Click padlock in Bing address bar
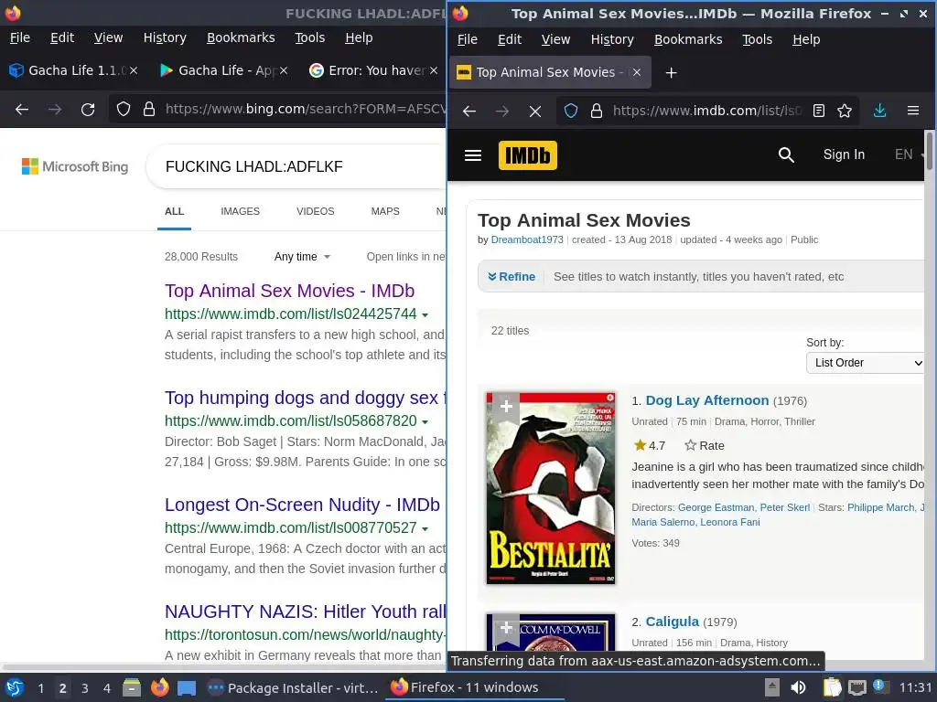The image size is (937, 702). [149, 110]
